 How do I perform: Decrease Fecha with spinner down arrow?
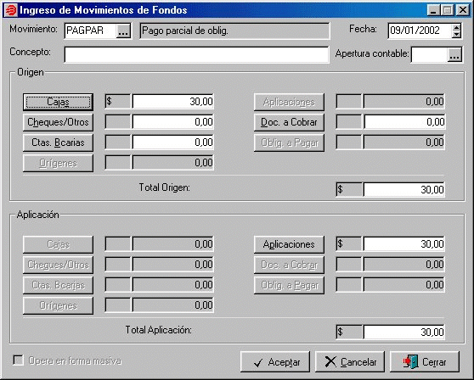coord(456,34)
